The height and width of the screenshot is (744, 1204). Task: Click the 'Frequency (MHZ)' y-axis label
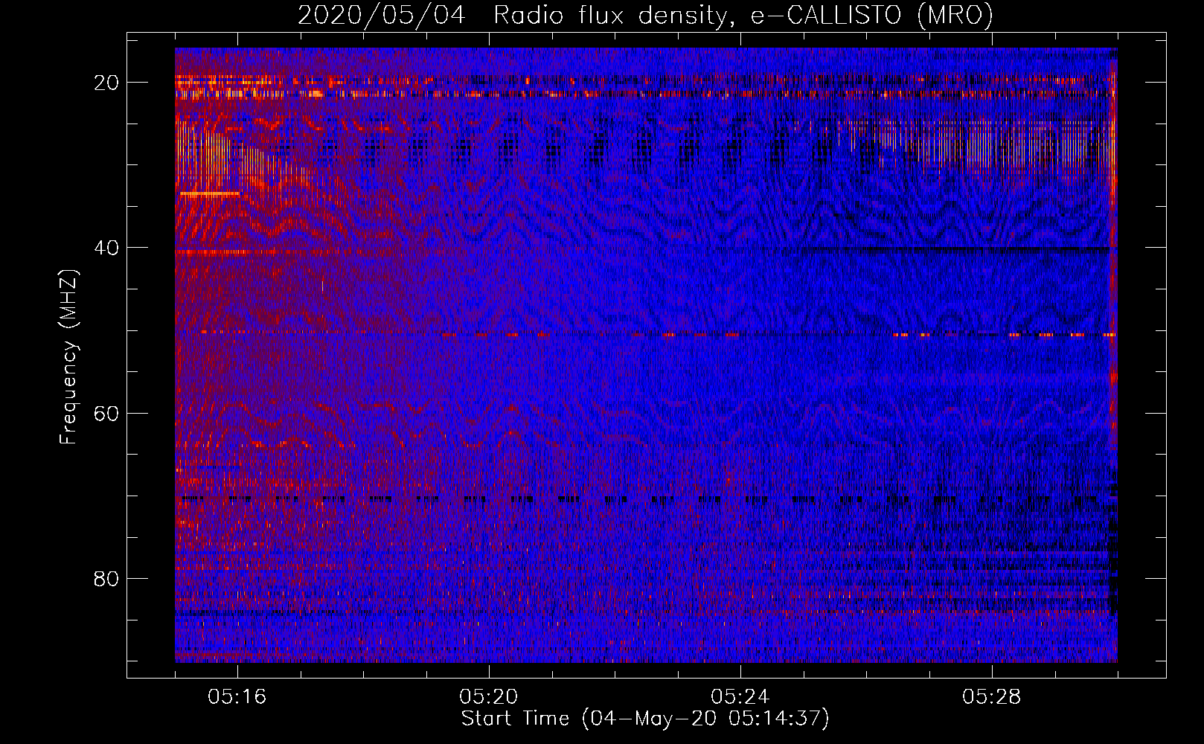pos(68,357)
